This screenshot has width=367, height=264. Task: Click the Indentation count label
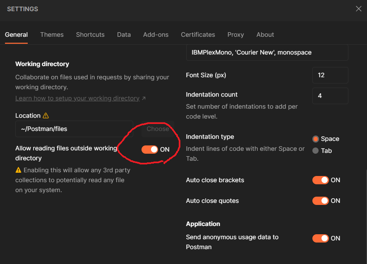tap(211, 95)
